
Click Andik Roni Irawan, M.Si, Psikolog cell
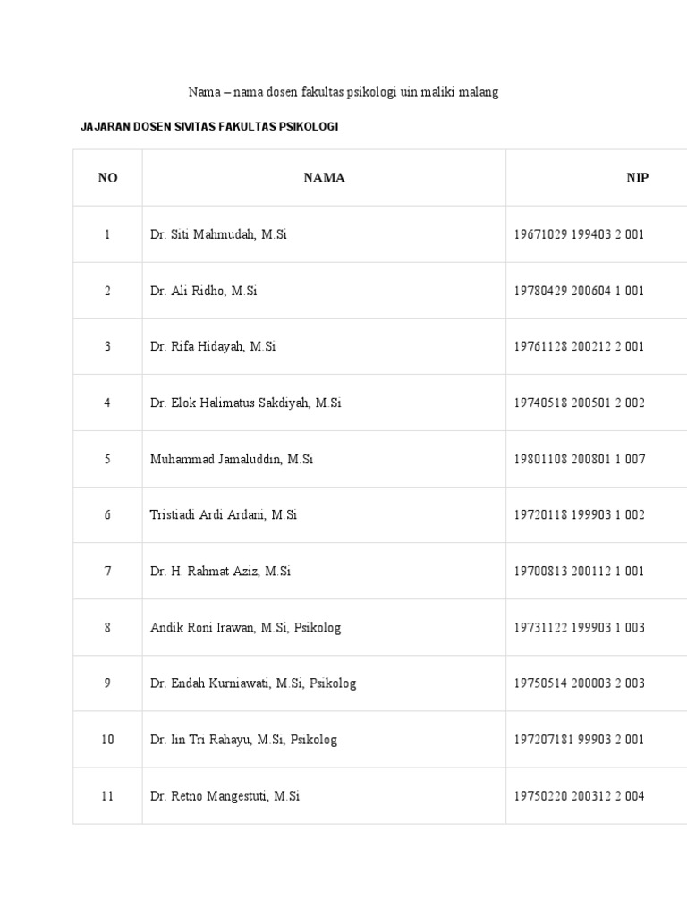pos(245,628)
